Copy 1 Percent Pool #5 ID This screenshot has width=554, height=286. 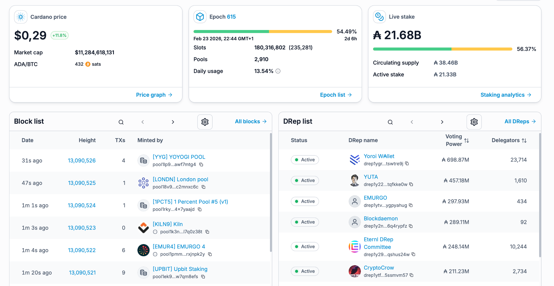pyautogui.click(x=200, y=209)
